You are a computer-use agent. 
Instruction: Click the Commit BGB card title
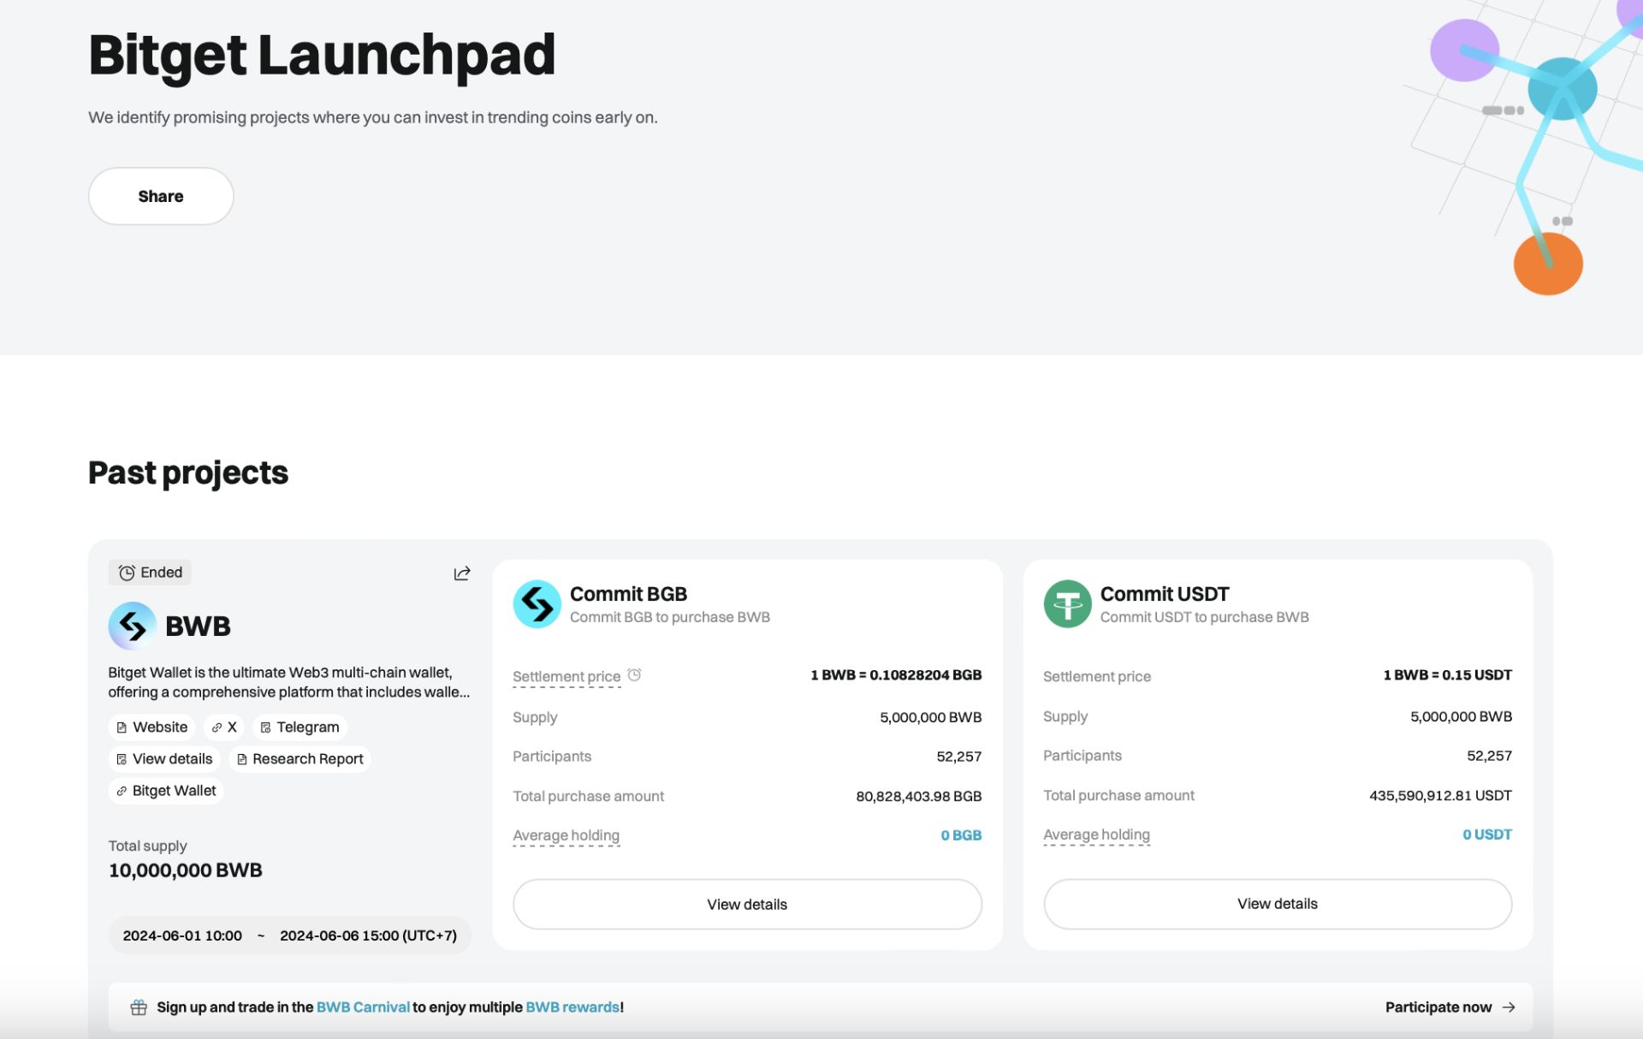pyautogui.click(x=628, y=594)
